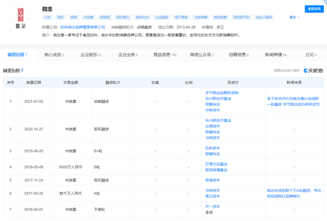The height and width of the screenshot is (221, 327).
Task: Click the 2019-08-20 disclosure date
Action: [x=34, y=151]
